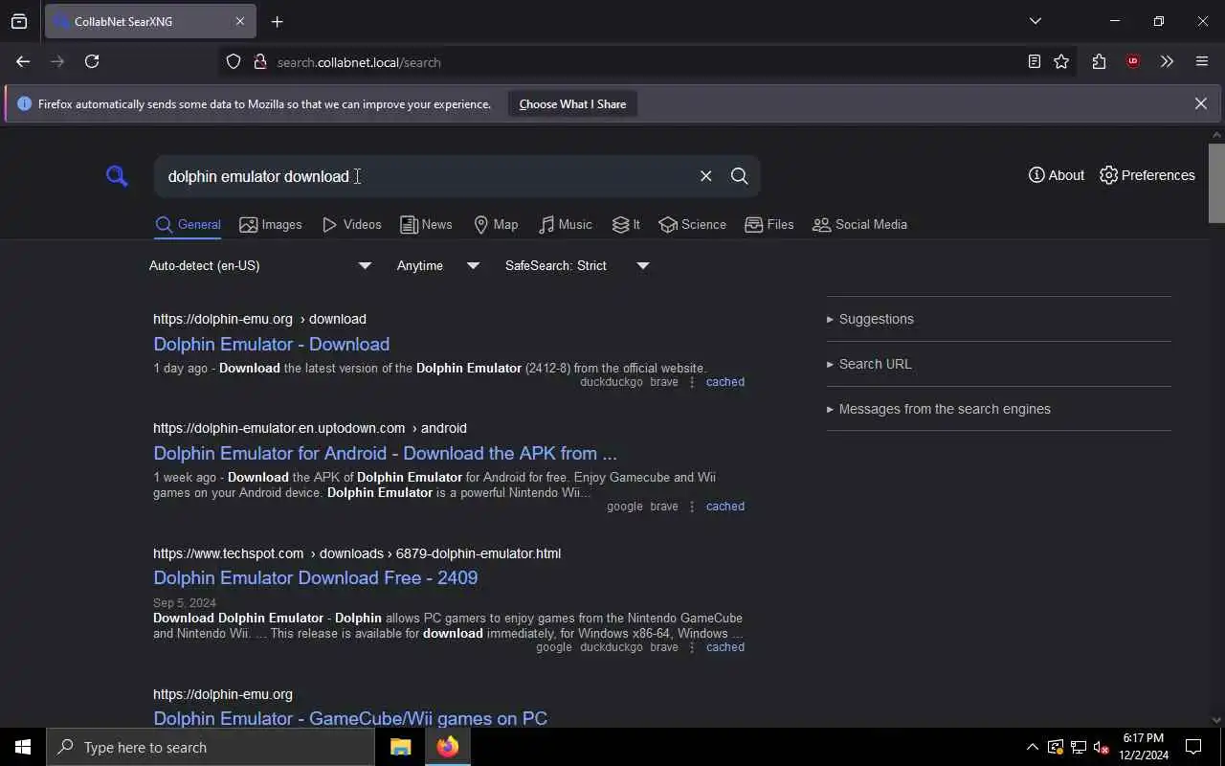Open Dolphin Emulator for Android result
Image resolution: width=1225 pixels, height=766 pixels.
(x=385, y=453)
